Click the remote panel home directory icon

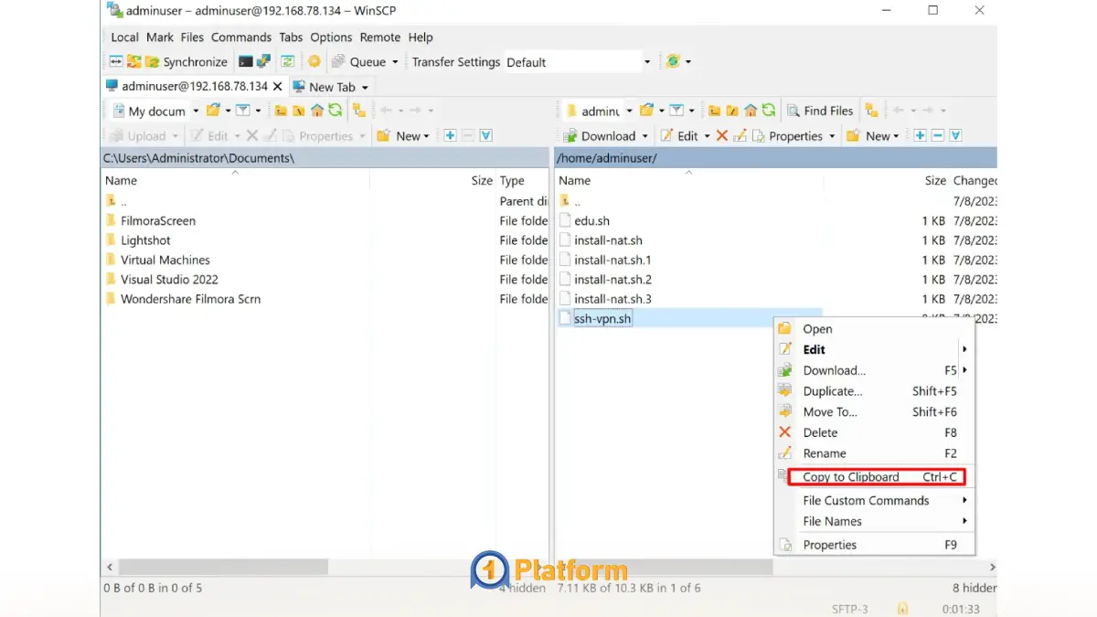[x=751, y=111]
